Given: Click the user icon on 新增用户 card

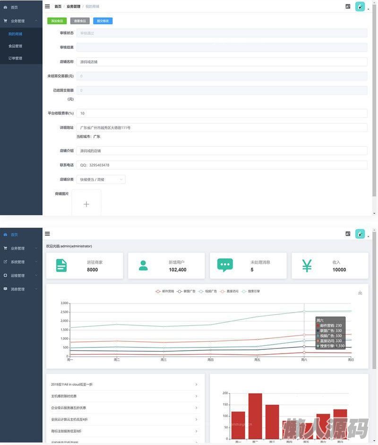Looking at the screenshot, I should coord(143,266).
